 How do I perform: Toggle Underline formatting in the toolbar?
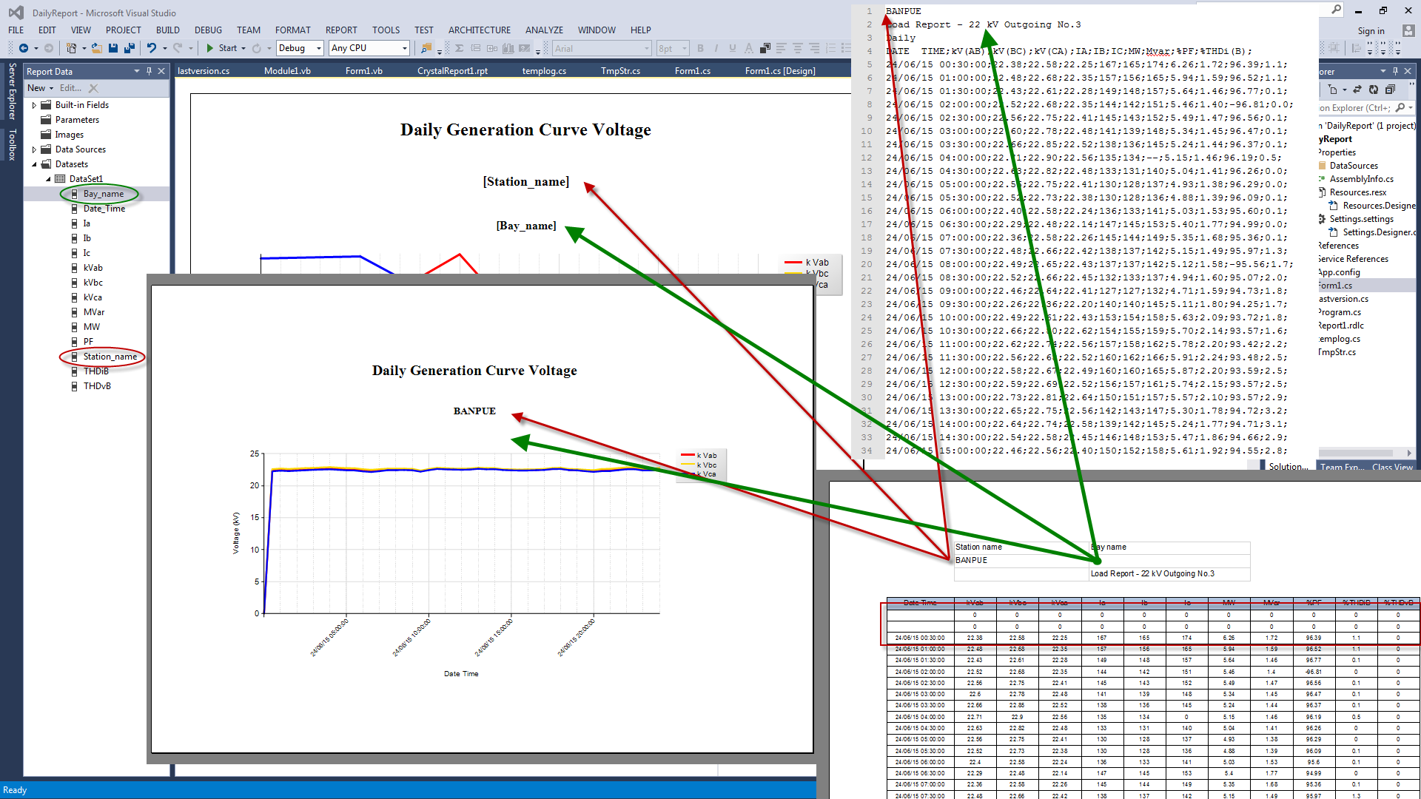pos(733,48)
